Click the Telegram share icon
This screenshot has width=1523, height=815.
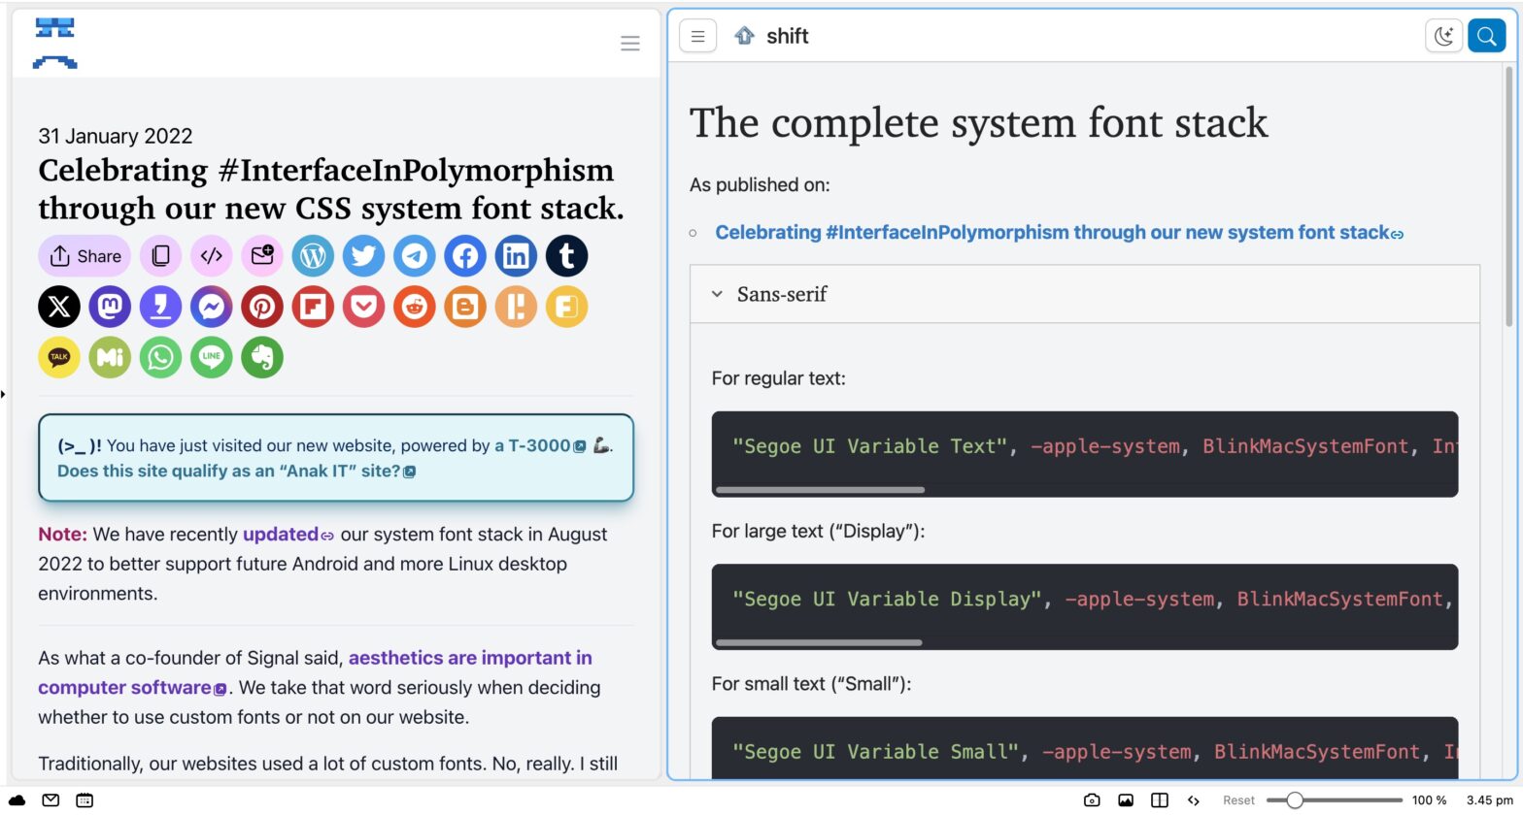[x=414, y=256]
